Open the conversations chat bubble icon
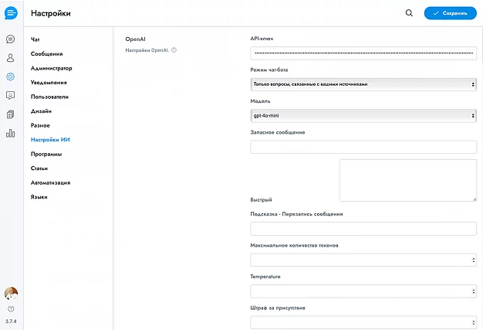The height and width of the screenshot is (330, 483). coord(10,39)
